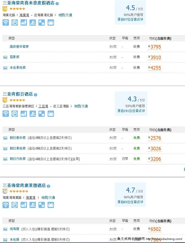Image resolution: width=185 pixels, height=243 pixels.
Task: Click the airport shuttle icon under 三亚湾假日酒店
Action: [x=24, y=114]
